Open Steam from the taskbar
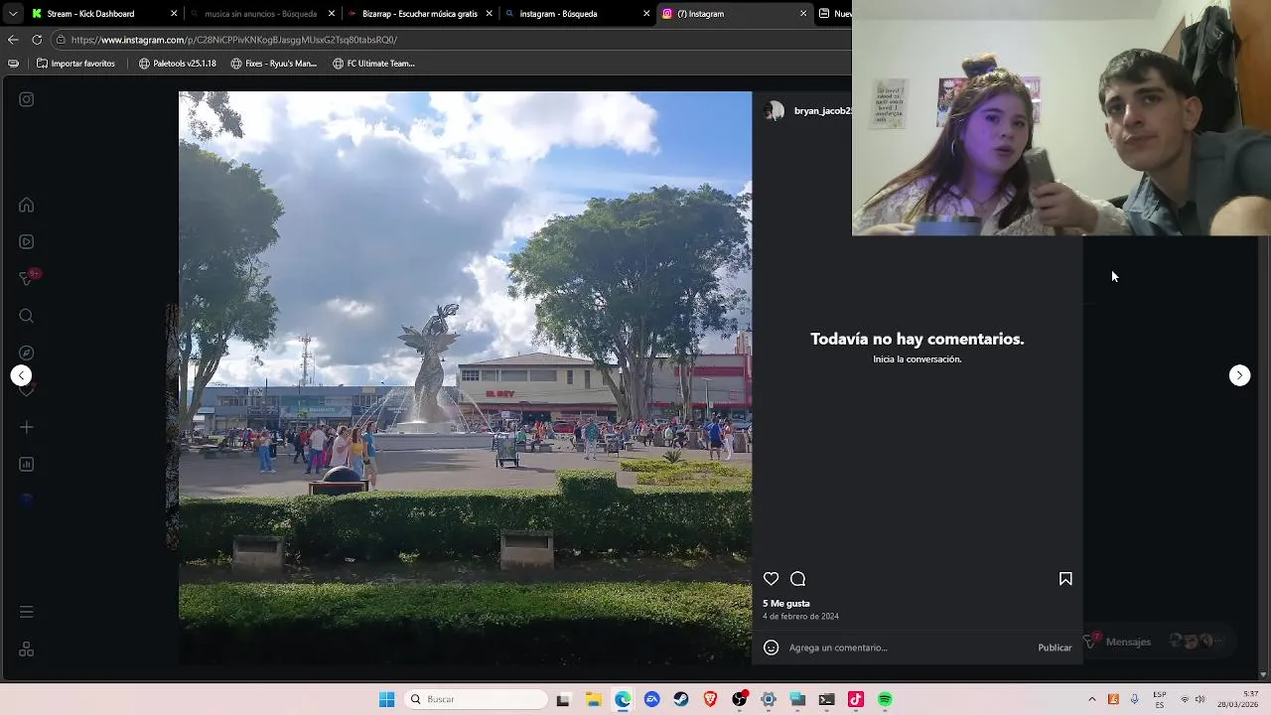 [681, 699]
